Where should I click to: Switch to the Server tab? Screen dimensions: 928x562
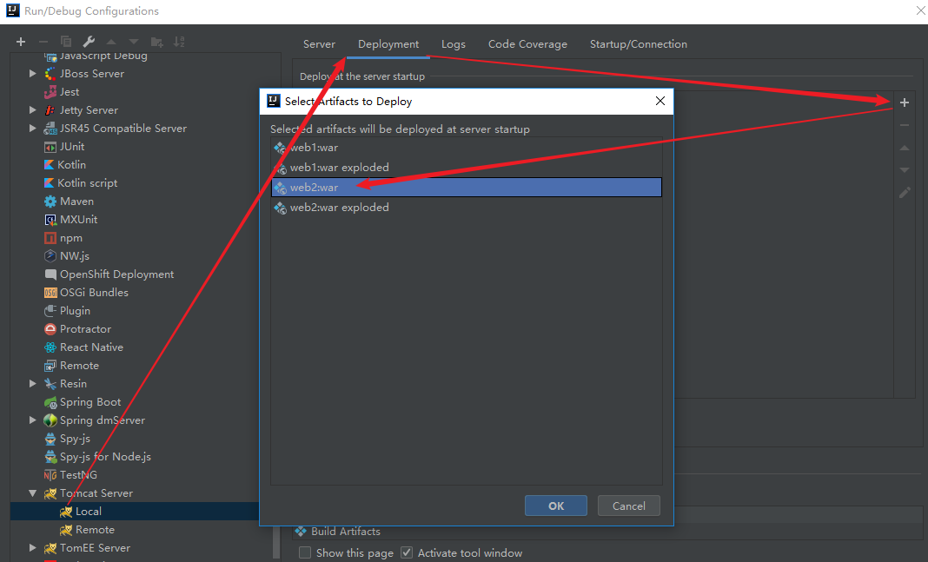click(319, 44)
